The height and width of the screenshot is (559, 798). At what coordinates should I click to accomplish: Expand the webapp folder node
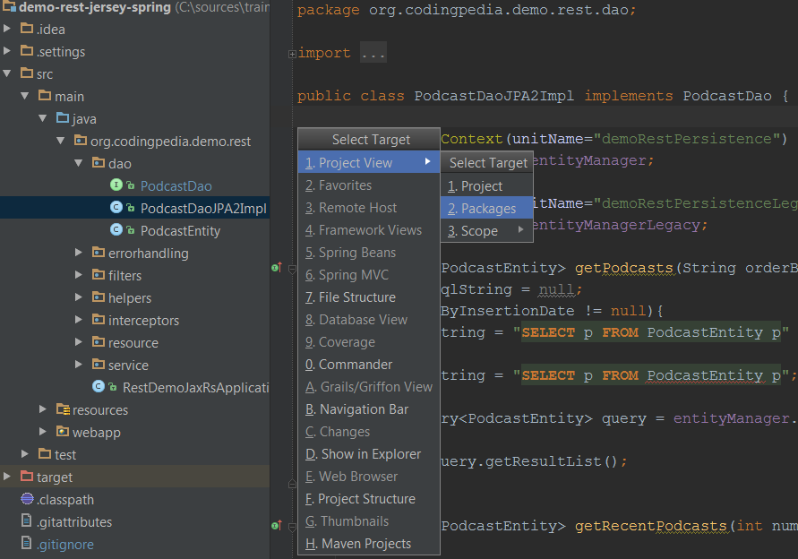[x=42, y=432]
